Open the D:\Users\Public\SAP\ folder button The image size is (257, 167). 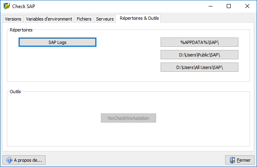pos(199,55)
